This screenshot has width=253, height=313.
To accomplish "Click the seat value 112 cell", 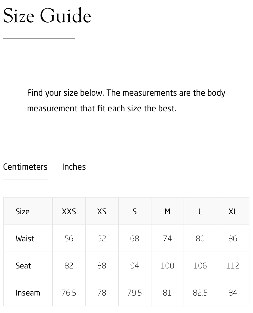I will (233, 266).
